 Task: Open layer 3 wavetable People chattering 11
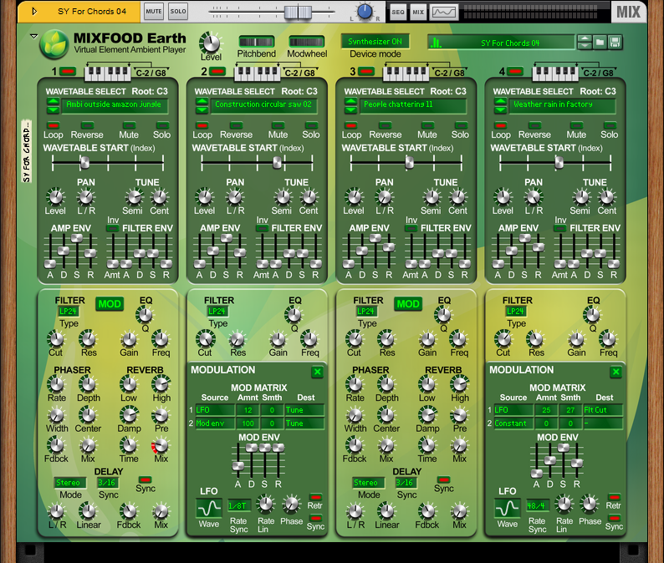coord(413,104)
